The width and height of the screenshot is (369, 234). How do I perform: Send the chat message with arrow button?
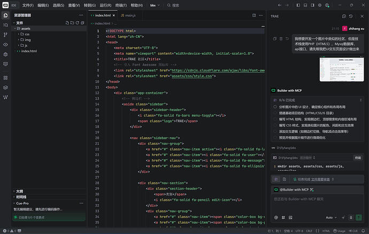pyautogui.click(x=359, y=217)
